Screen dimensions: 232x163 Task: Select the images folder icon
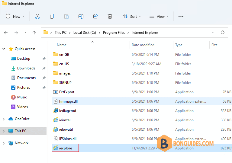(x=56, y=73)
